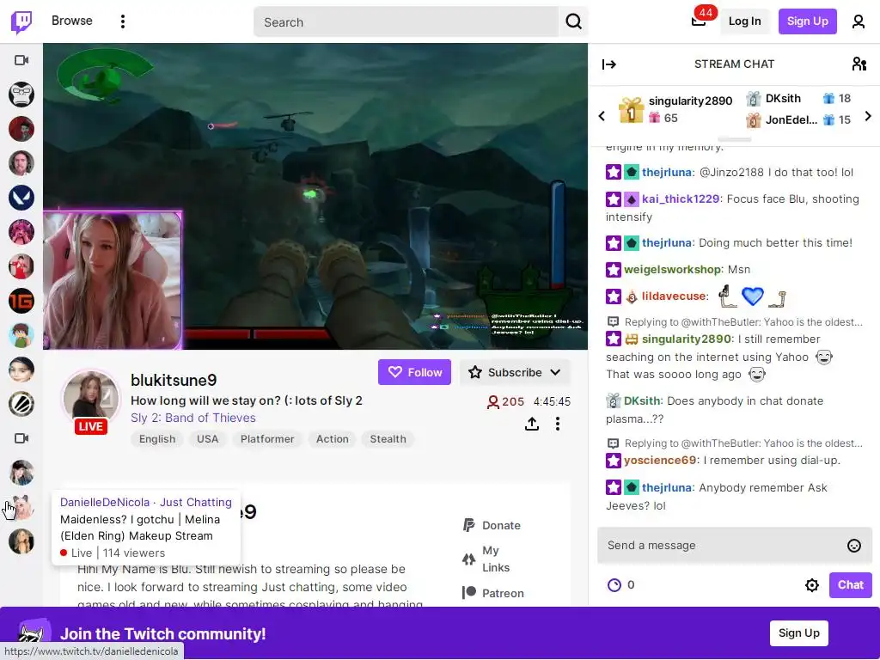Open the Sly 2: Band of Thieves category link
Screen dimensions: 880x660
click(193, 419)
